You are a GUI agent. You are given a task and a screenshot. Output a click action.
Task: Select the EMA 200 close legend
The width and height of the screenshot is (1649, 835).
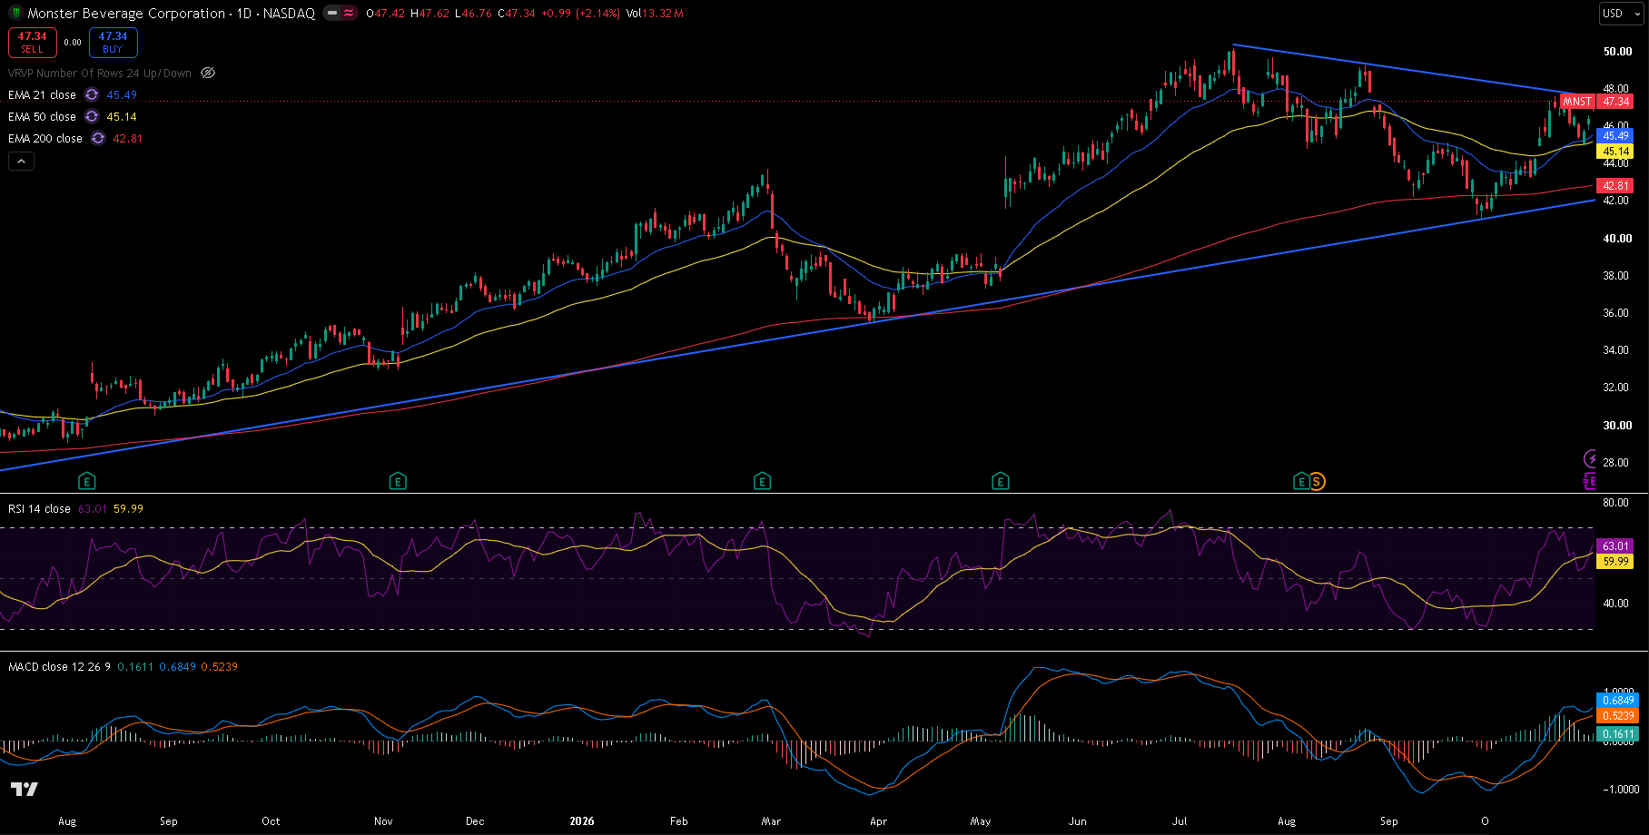(x=45, y=138)
